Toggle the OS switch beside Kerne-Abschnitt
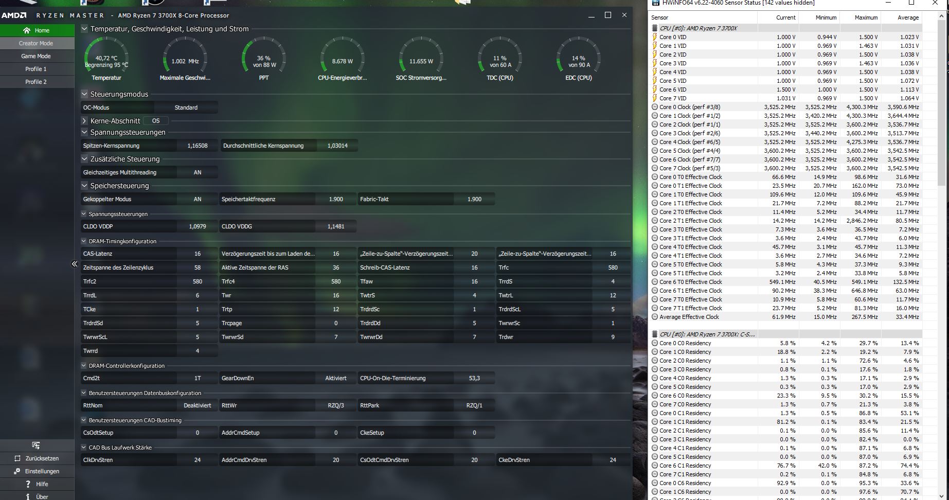This screenshot has height=500, width=949. coord(156,121)
